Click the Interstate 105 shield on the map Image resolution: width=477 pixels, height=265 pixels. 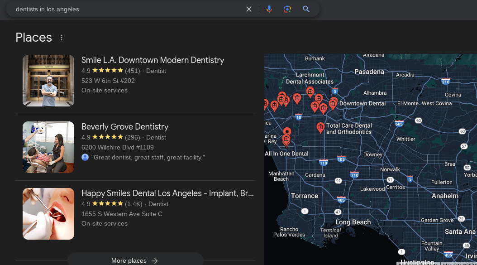point(341,159)
